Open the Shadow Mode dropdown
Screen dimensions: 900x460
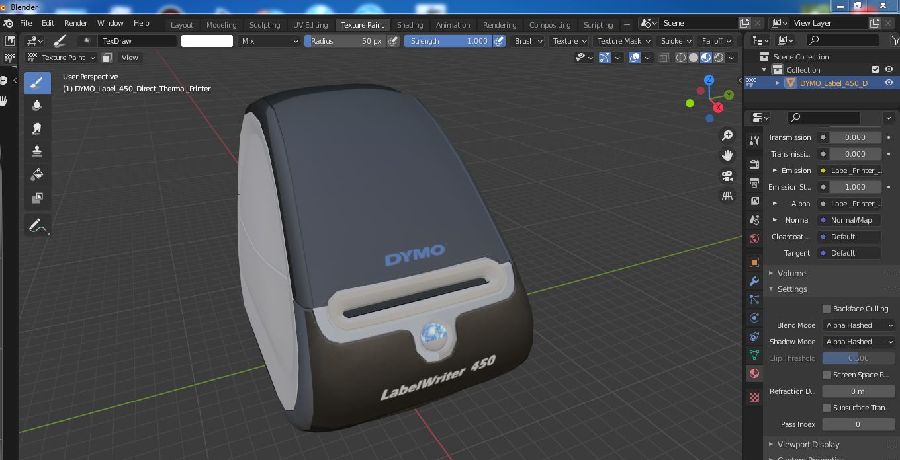(x=858, y=342)
